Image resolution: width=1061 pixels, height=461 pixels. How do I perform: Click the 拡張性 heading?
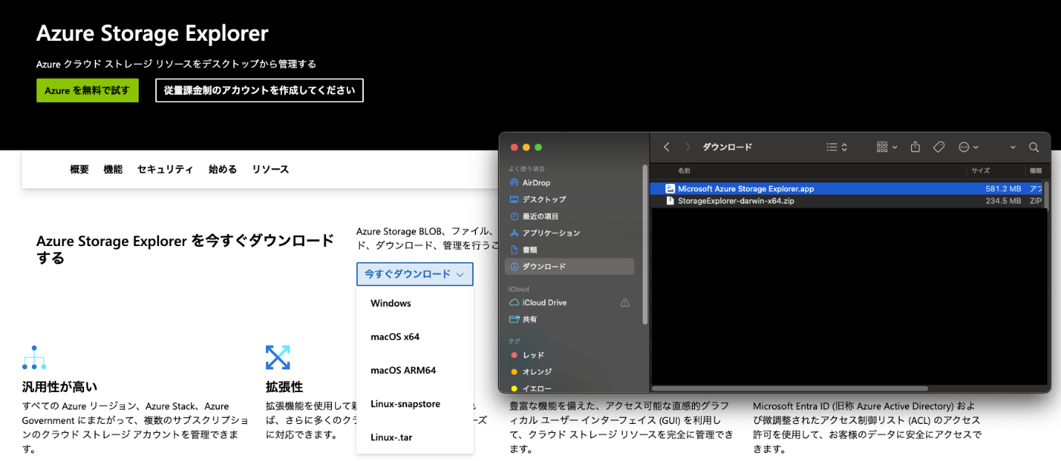point(284,387)
